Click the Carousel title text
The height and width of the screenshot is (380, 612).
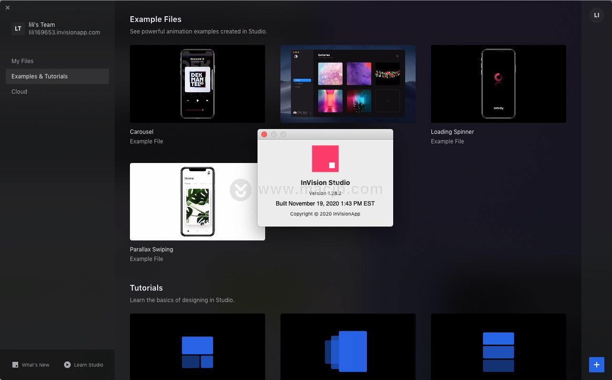coord(142,132)
